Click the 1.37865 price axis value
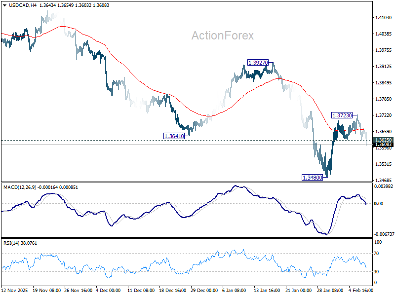This screenshot has height=296, width=395. point(383,99)
